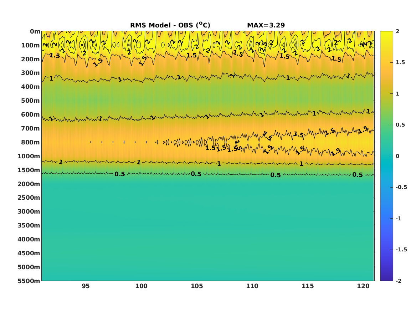Click the "95" x-axis tick label
Screen dimensions: 416x312
pyautogui.click(x=86, y=286)
